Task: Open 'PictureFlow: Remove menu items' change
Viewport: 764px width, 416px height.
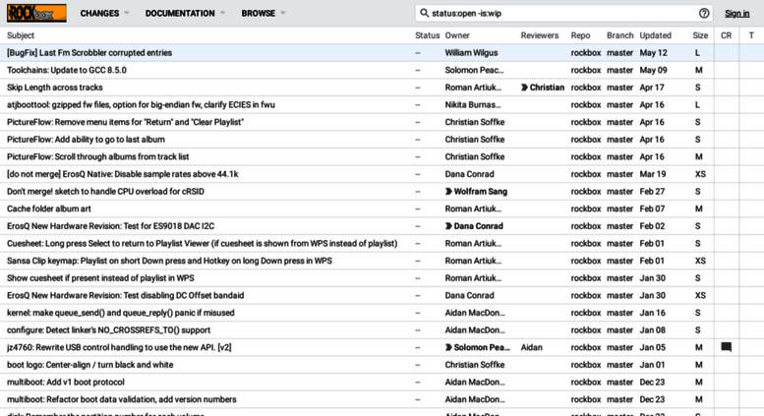Action: click(125, 122)
